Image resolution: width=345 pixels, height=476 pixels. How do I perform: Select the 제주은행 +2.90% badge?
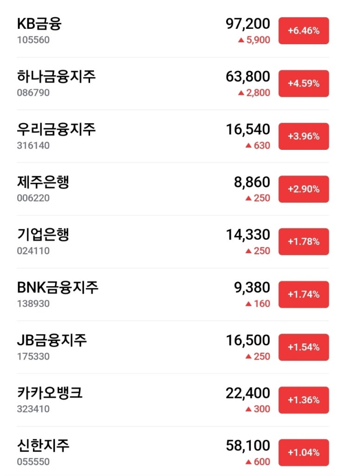pos(303,189)
